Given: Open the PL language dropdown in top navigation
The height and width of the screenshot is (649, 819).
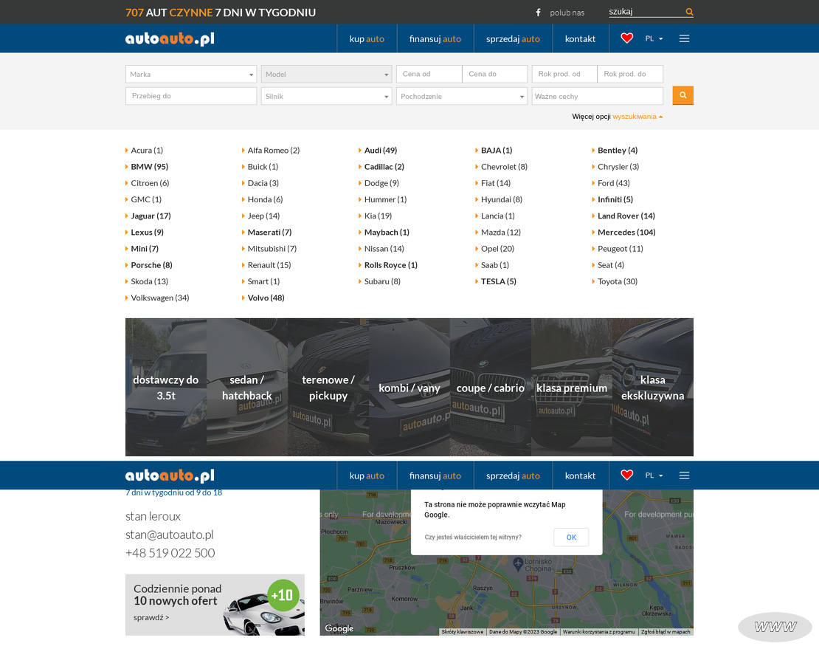Looking at the screenshot, I should [654, 38].
